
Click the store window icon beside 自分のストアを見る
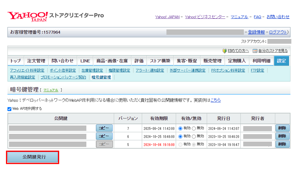pos(255,51)
